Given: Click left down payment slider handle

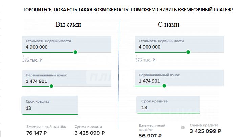Looking at the screenshot, I should 51,86.
